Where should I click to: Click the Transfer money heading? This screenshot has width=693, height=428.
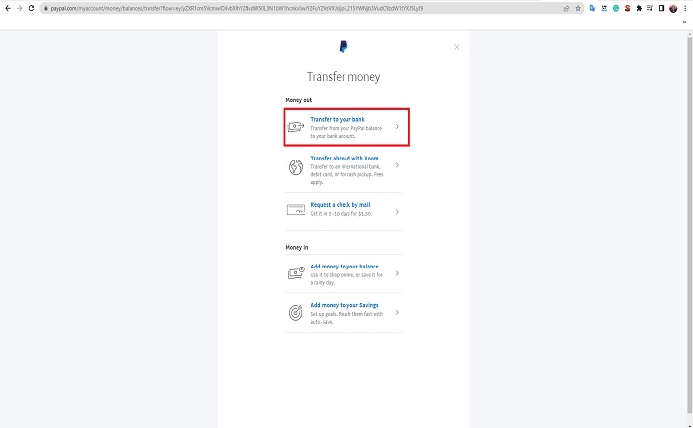(x=344, y=77)
